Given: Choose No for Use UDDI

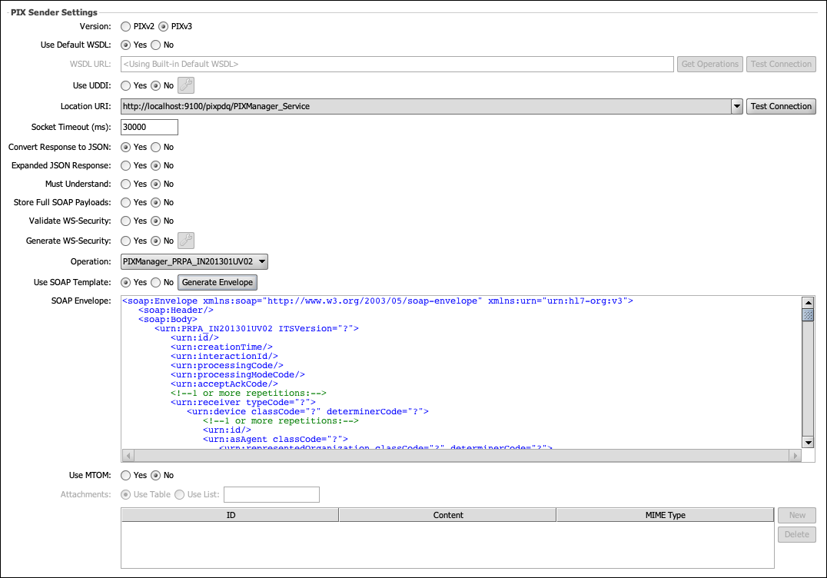Looking at the screenshot, I should point(155,85).
